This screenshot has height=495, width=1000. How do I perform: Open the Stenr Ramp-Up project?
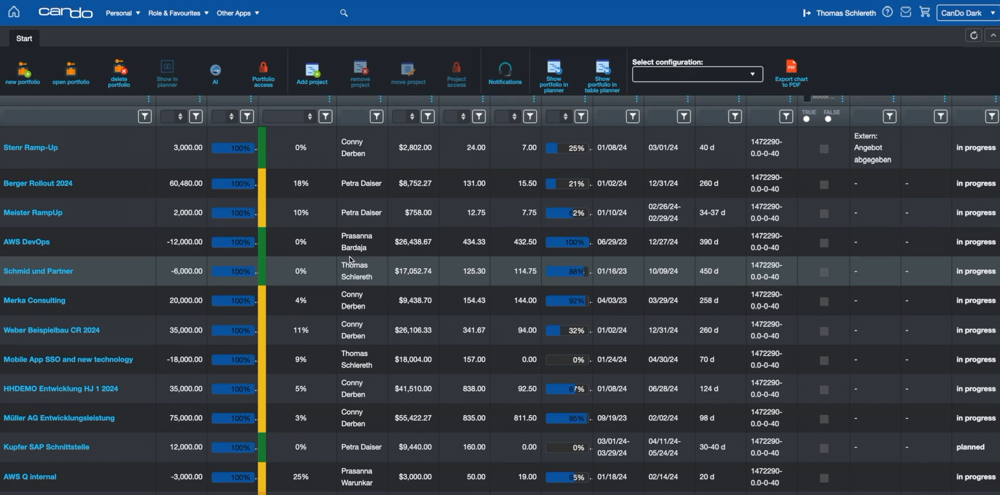click(31, 148)
